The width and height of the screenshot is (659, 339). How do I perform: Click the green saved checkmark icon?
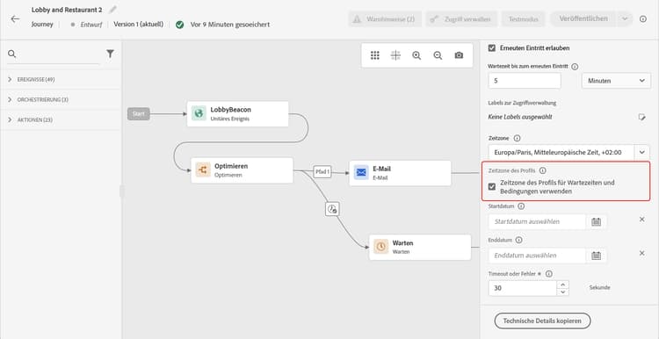[x=179, y=25]
